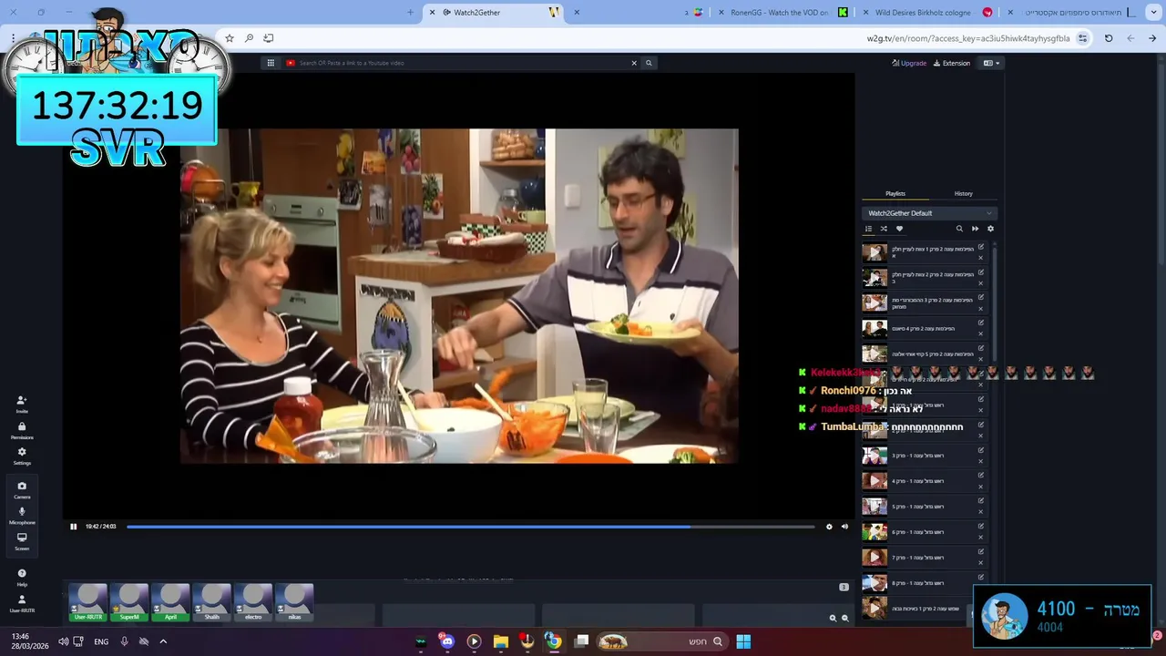
Task: Click the browser zoom magnifier icon
Action: pos(249,38)
